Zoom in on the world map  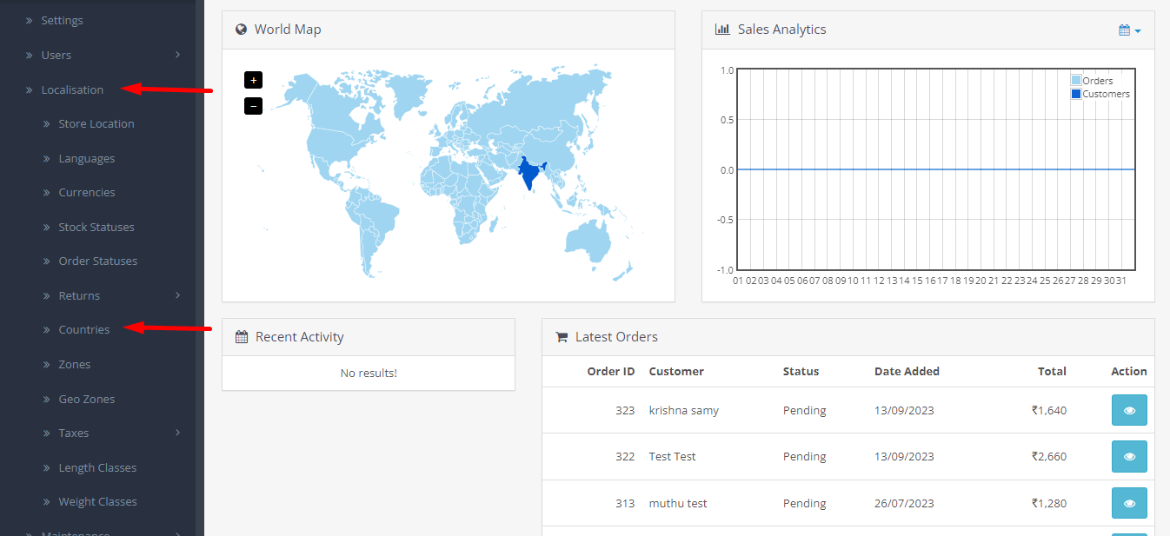pos(253,80)
